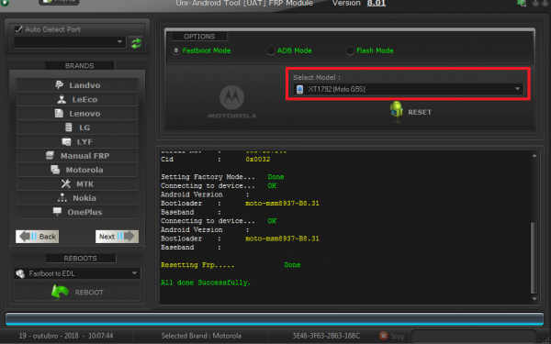Choose the Flash Mode radio option
551x344 pixels.
coord(350,50)
